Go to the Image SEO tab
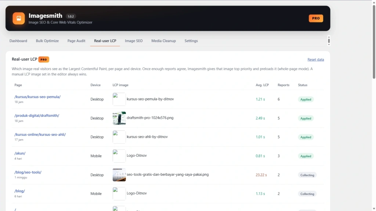Image resolution: width=376 pixels, height=211 pixels. 134,41
